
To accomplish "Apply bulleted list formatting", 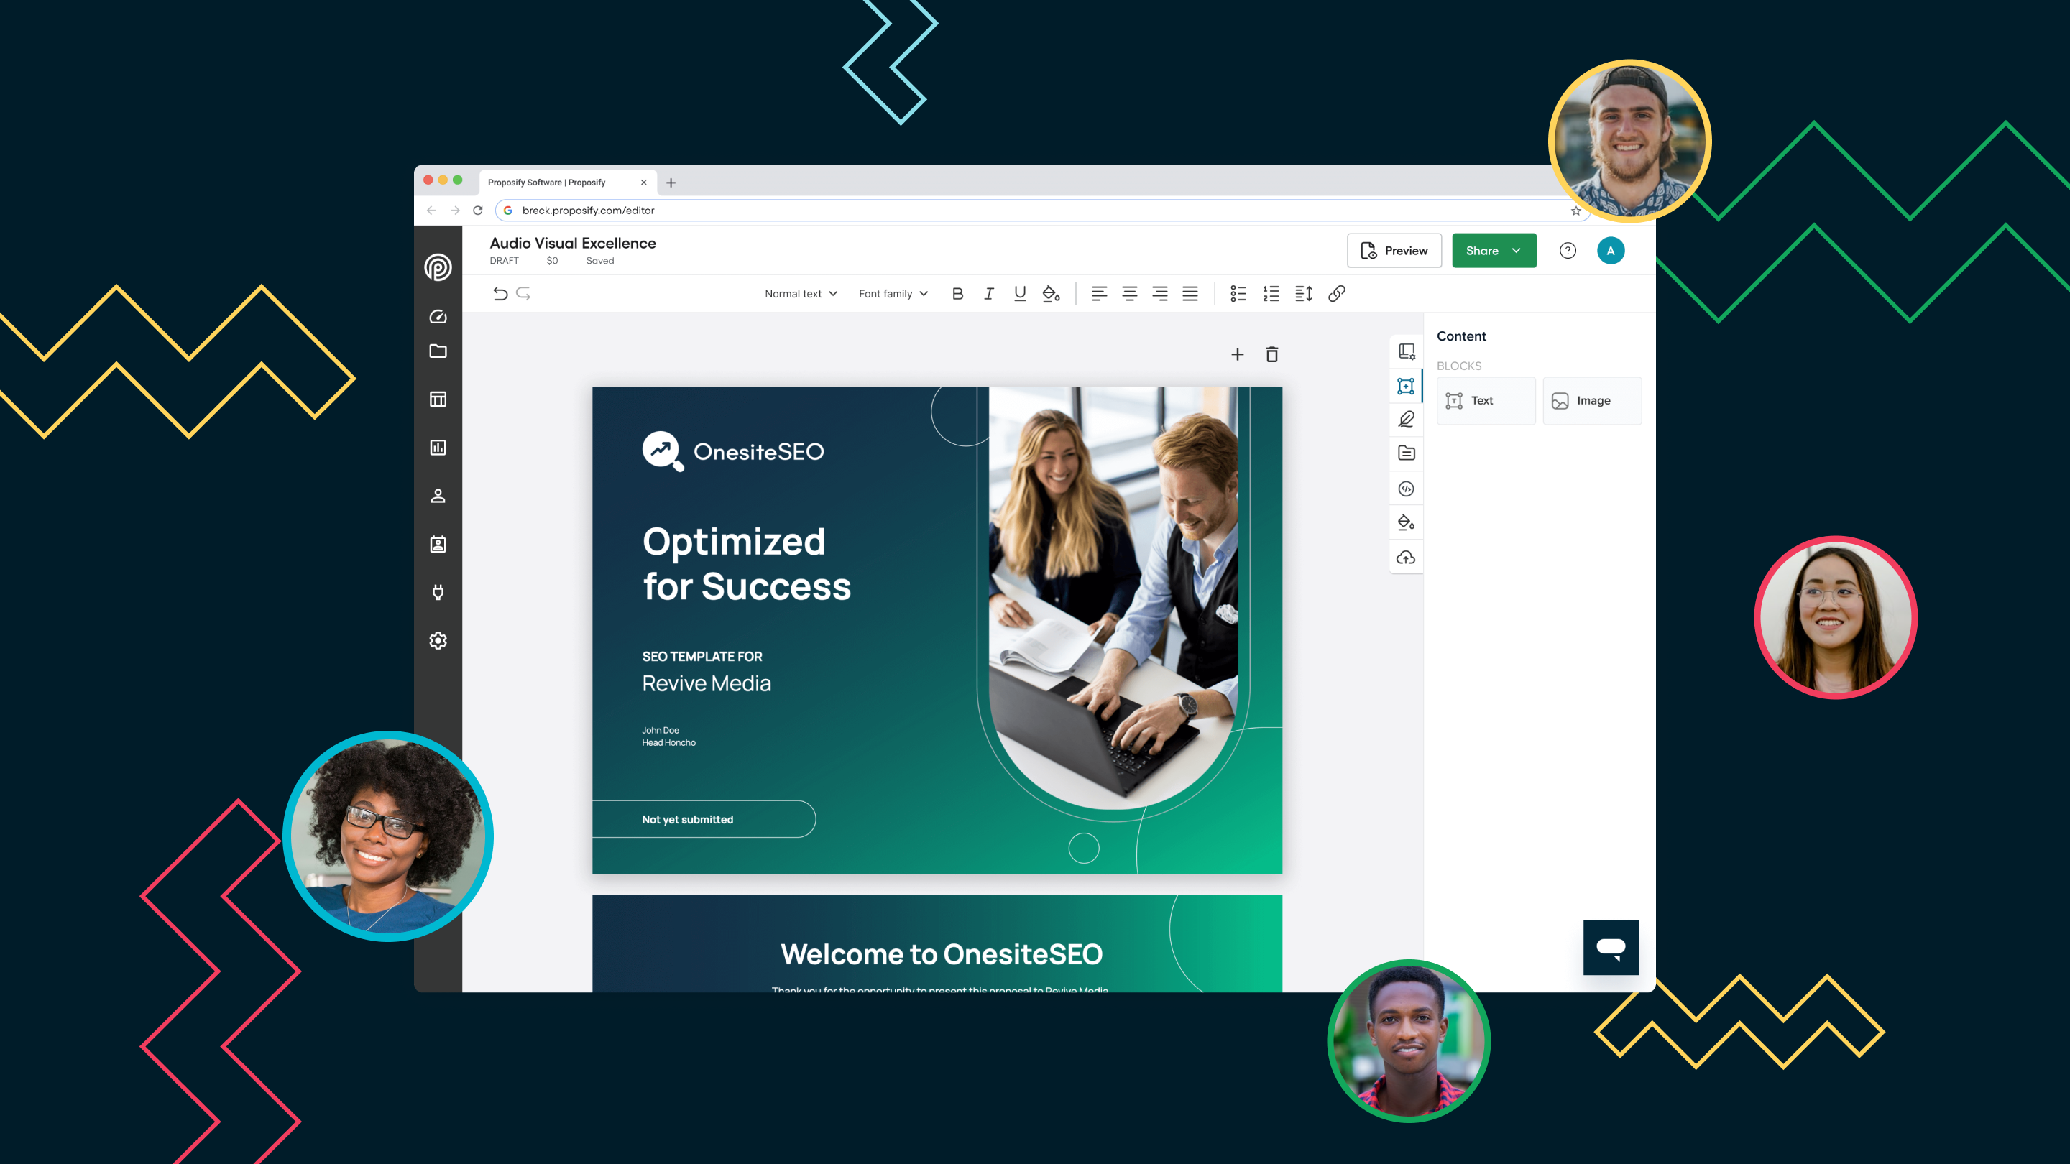I will tap(1238, 293).
